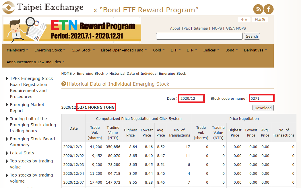Click the site search text box

click(x=199, y=36)
